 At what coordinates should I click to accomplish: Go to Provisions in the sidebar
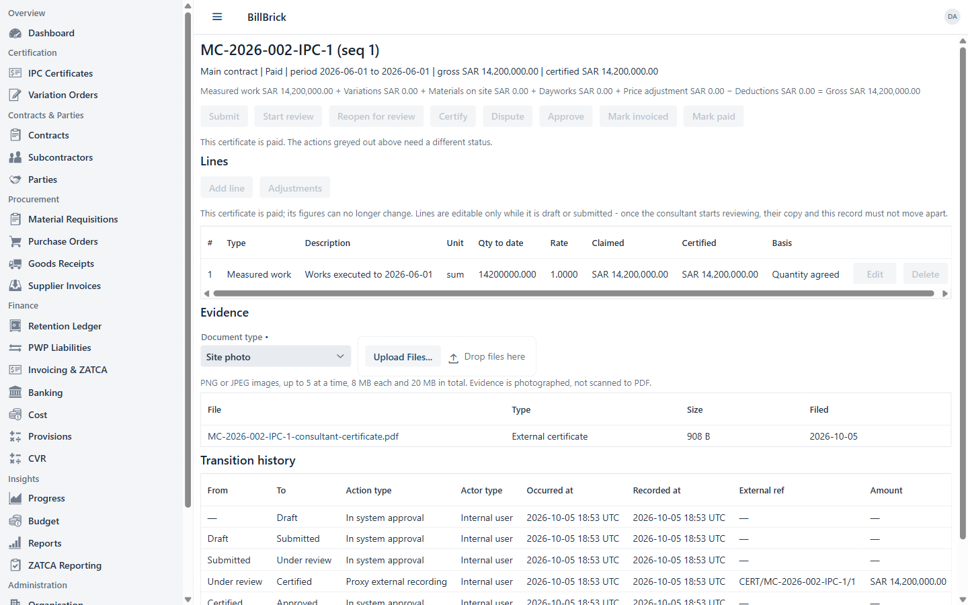(50, 436)
